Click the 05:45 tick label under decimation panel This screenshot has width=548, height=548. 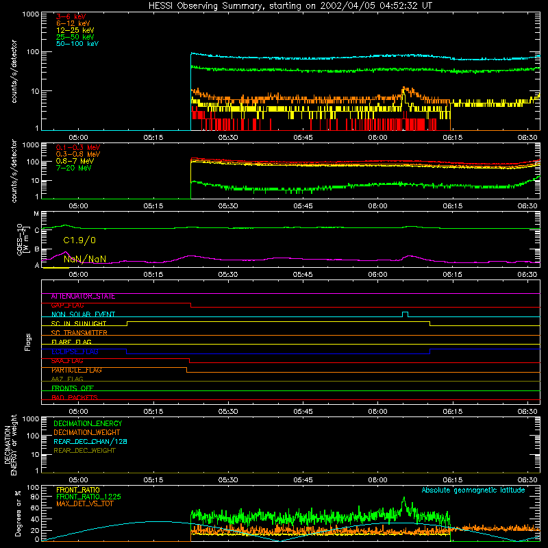(303, 480)
